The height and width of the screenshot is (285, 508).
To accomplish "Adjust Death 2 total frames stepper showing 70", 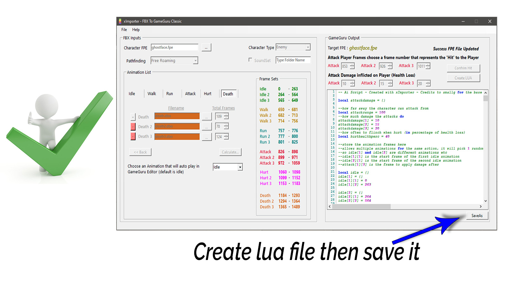I will [226, 126].
